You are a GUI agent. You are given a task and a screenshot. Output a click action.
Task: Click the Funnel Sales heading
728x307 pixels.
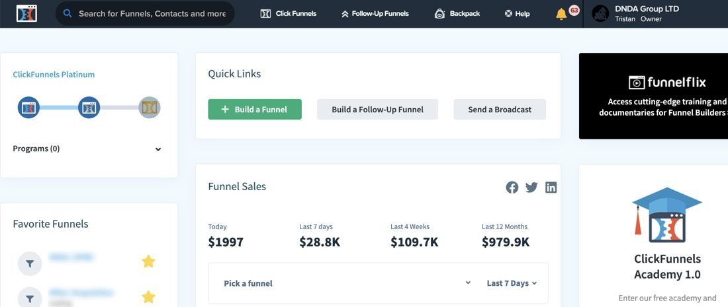coord(237,187)
